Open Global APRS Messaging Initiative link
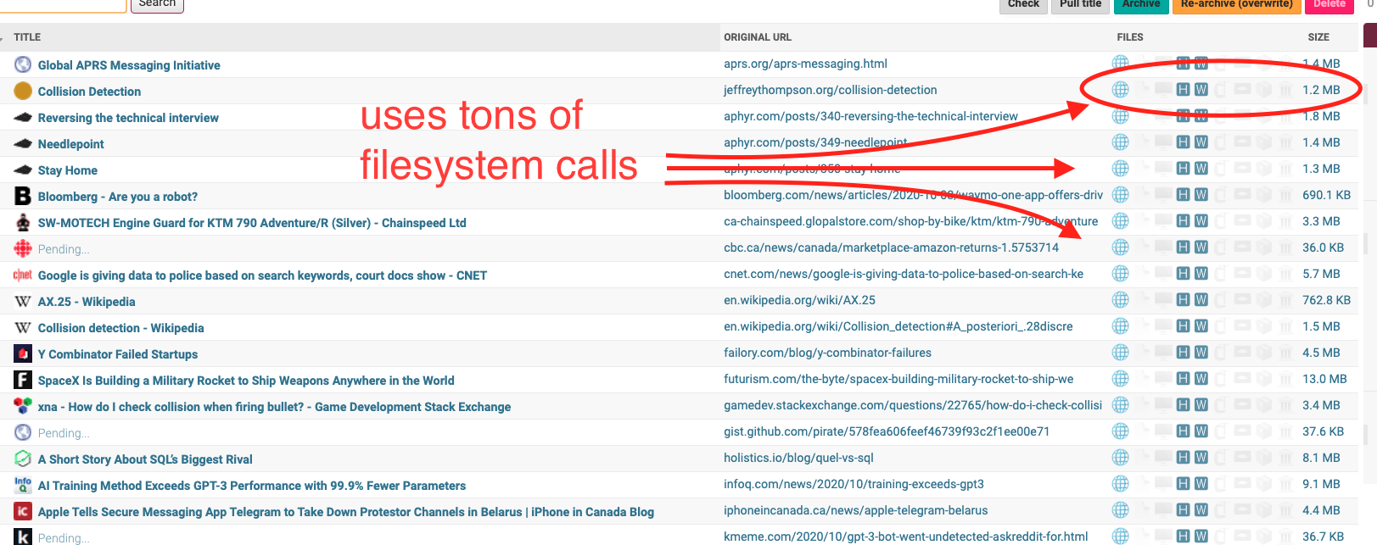Viewport: 1377px width, 545px height. click(129, 65)
